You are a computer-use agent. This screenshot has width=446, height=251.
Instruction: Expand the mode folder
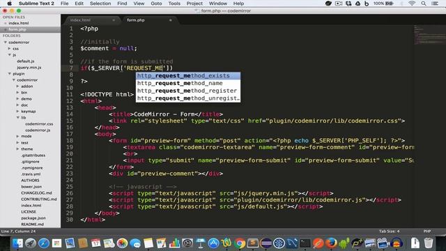pos(17,137)
